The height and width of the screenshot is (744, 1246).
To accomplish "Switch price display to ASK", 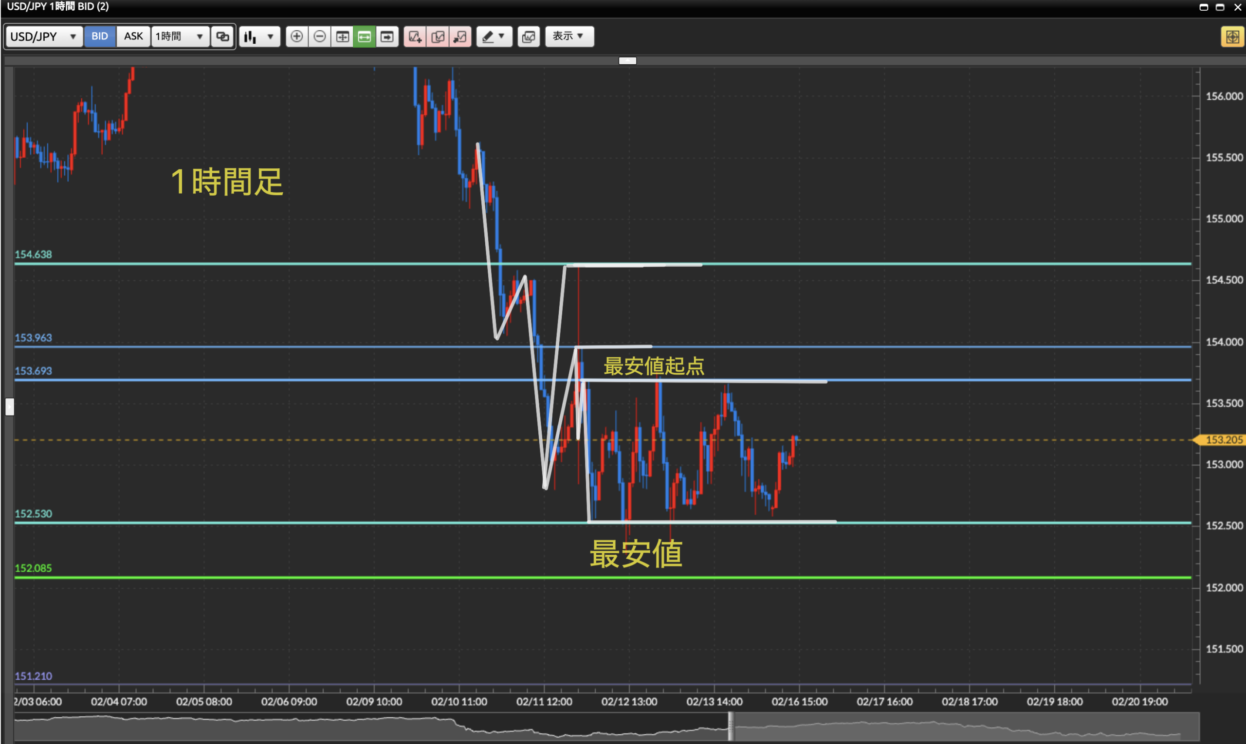I will pyautogui.click(x=133, y=36).
